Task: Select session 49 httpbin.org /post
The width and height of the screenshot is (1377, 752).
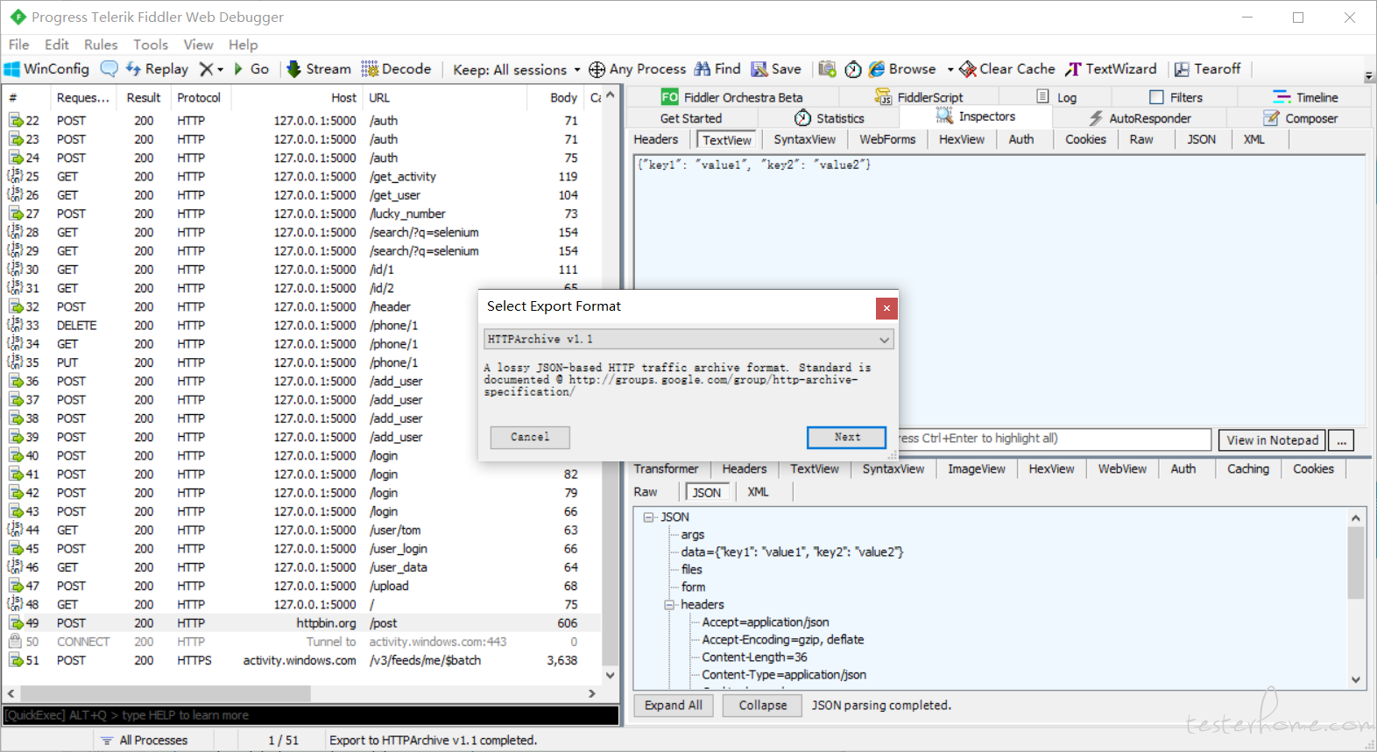Action: click(302, 623)
